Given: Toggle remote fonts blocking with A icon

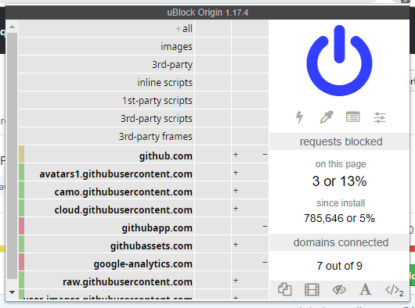Looking at the screenshot, I should click(x=366, y=289).
